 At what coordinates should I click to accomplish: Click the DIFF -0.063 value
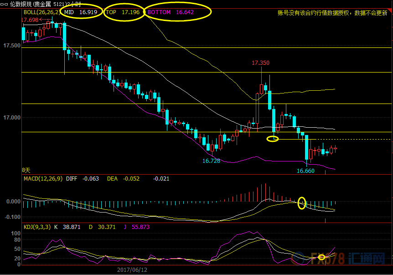(x=82, y=179)
